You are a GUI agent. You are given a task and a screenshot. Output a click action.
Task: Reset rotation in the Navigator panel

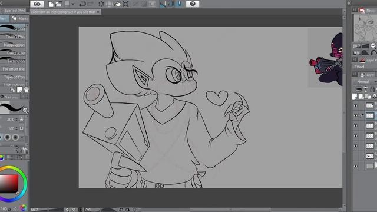tap(373, 52)
